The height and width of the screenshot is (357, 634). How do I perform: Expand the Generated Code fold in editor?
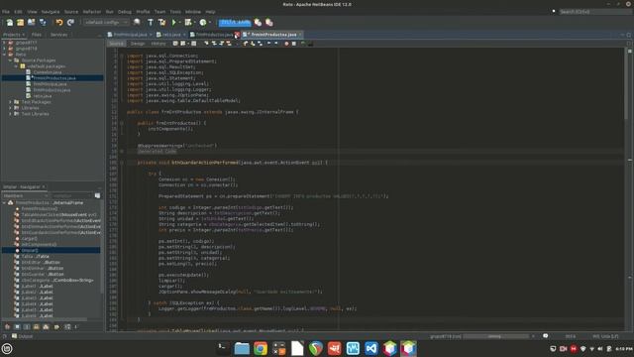[122, 152]
